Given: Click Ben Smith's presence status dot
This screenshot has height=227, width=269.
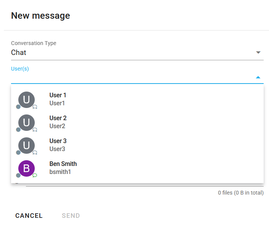Looking at the screenshot, I should [x=18, y=175].
